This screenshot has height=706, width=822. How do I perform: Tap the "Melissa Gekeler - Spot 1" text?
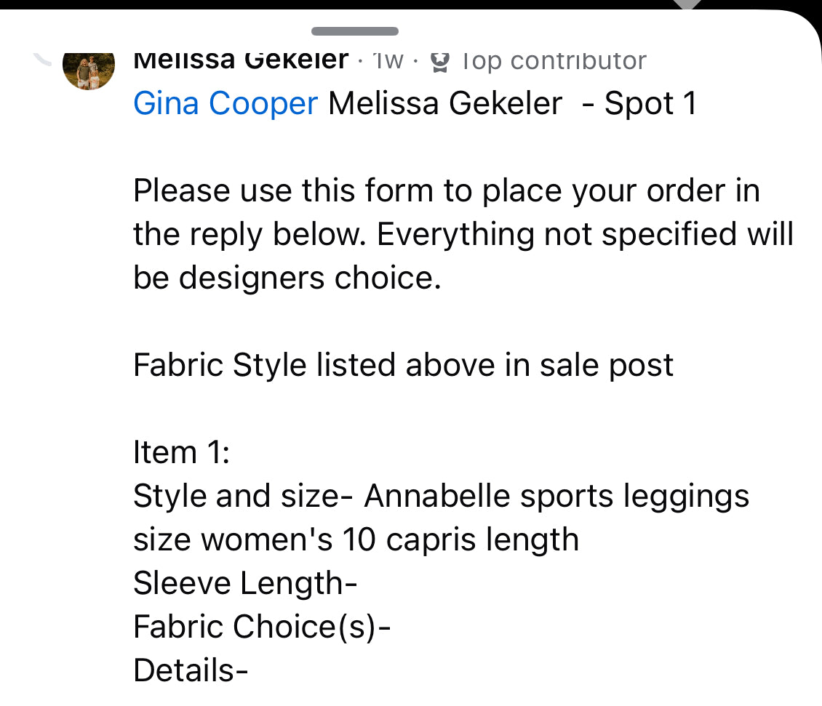[x=512, y=104]
